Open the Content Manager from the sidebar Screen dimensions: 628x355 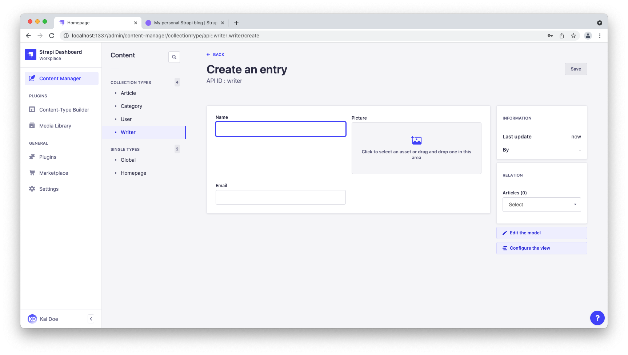pyautogui.click(x=60, y=78)
